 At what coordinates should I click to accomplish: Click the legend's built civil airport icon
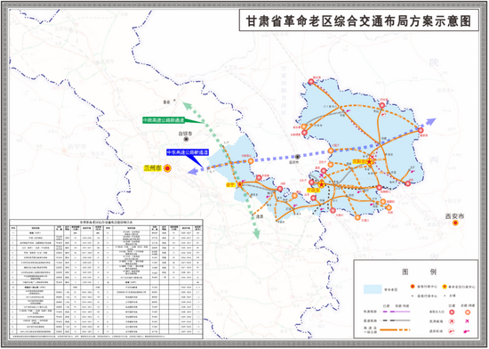pos(452,321)
